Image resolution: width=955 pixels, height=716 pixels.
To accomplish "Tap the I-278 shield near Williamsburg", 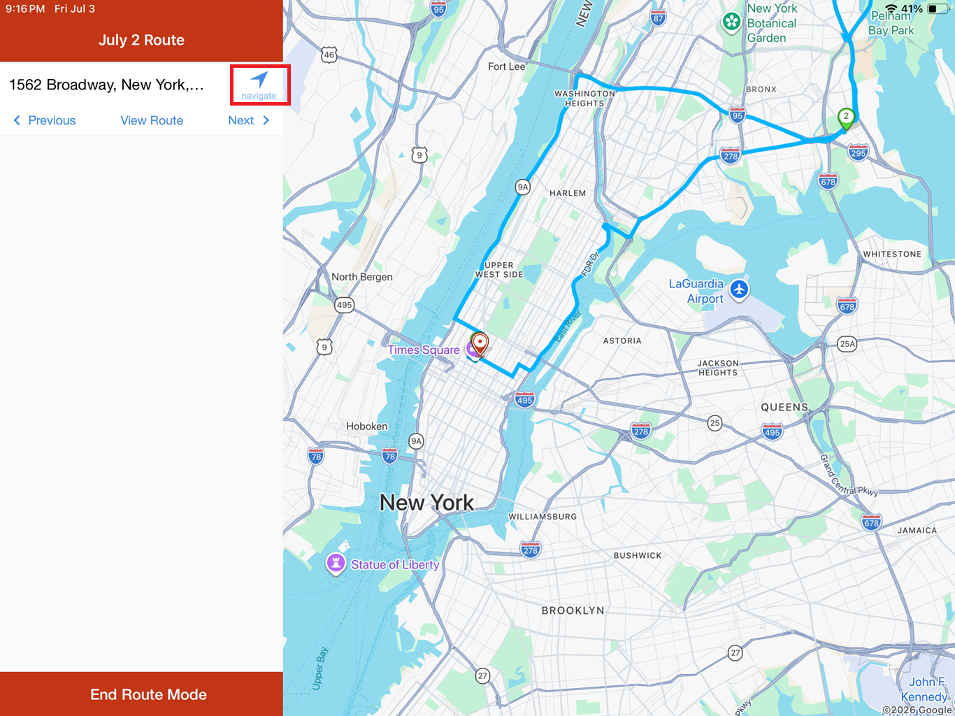I will click(x=531, y=550).
